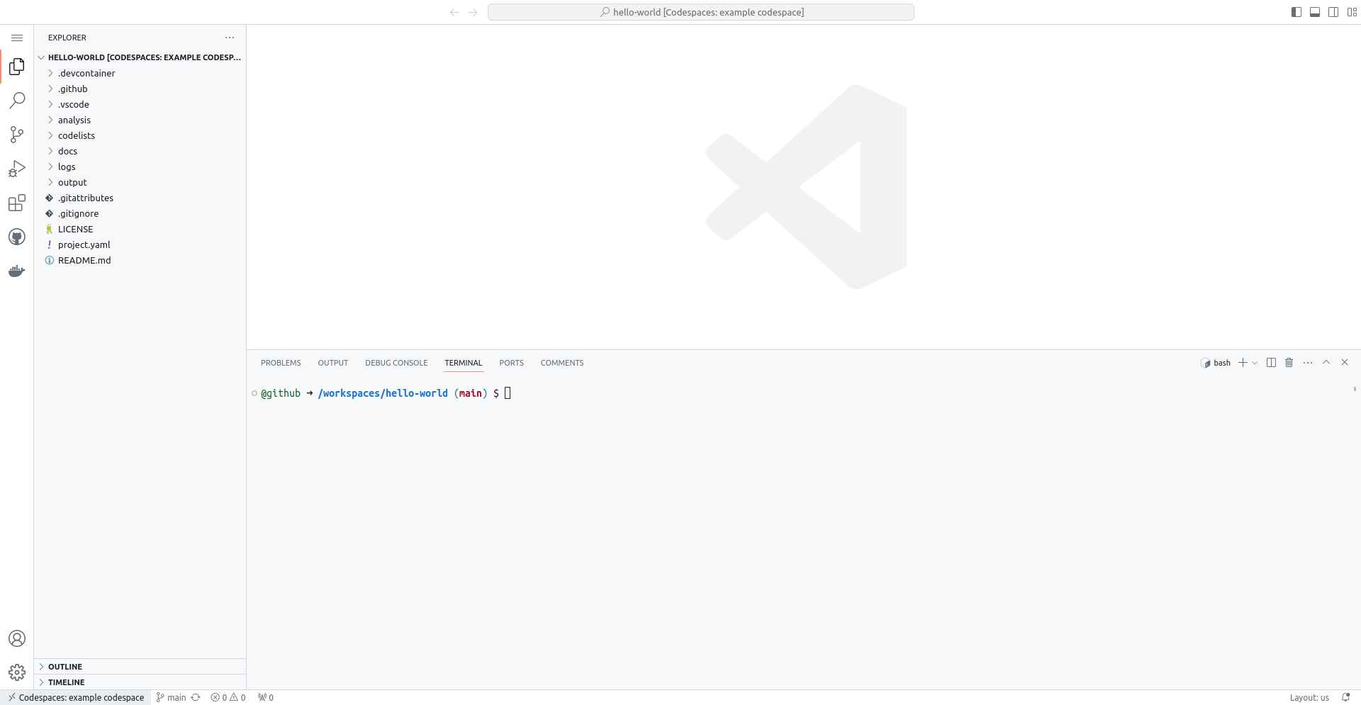Expand the .vscode folder
This screenshot has height=705, width=1361.
140,104
